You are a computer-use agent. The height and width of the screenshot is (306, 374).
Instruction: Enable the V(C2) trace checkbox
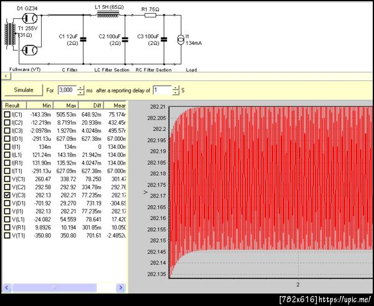coord(7,187)
